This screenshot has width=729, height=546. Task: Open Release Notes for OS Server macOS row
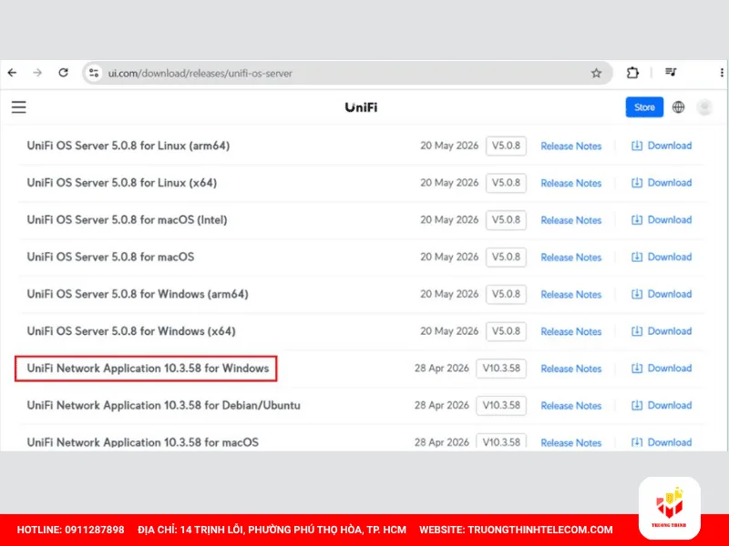tap(571, 258)
